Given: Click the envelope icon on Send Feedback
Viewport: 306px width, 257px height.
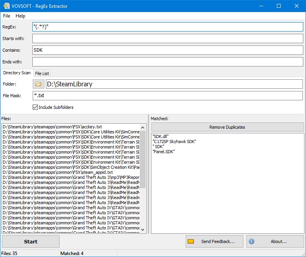Looking at the screenshot, I should [191, 241].
